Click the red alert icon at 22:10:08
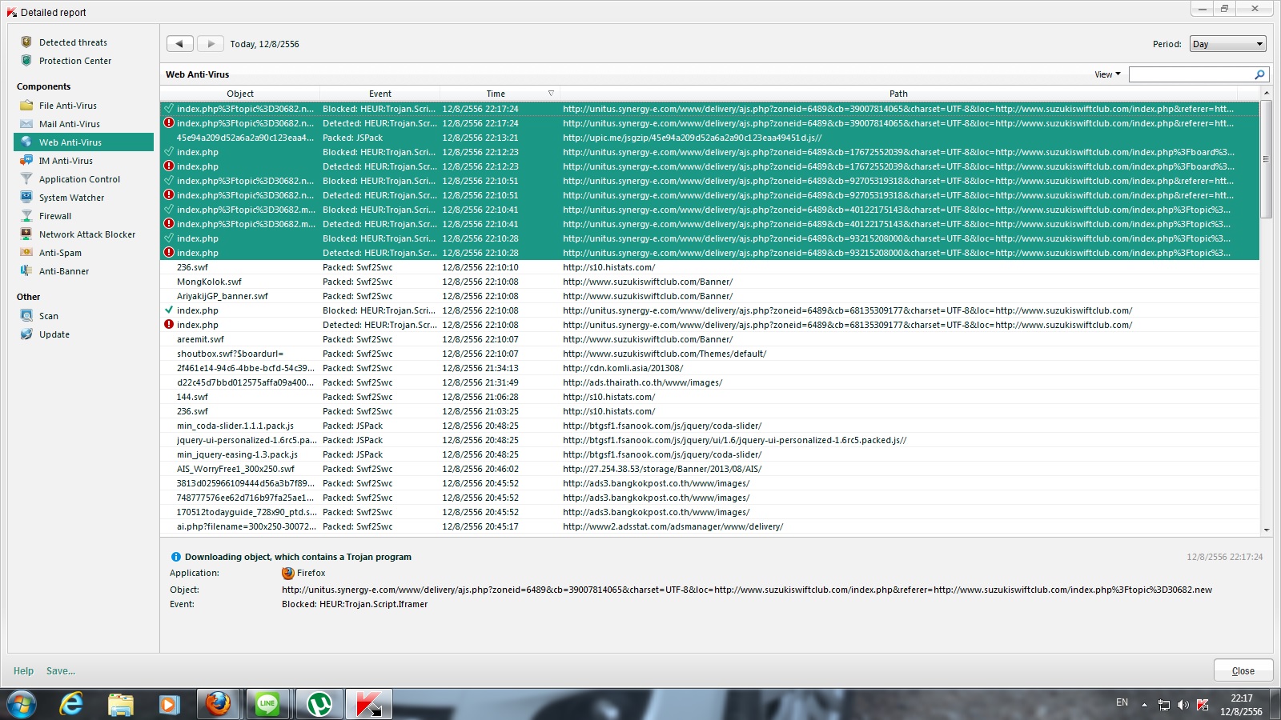1281x720 pixels. pos(169,325)
